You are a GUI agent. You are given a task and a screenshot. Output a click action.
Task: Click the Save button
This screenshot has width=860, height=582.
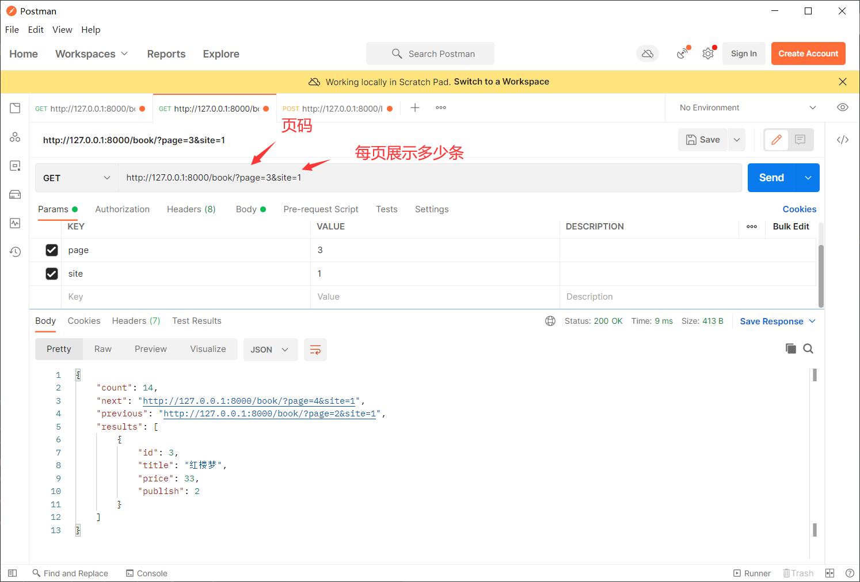click(703, 140)
